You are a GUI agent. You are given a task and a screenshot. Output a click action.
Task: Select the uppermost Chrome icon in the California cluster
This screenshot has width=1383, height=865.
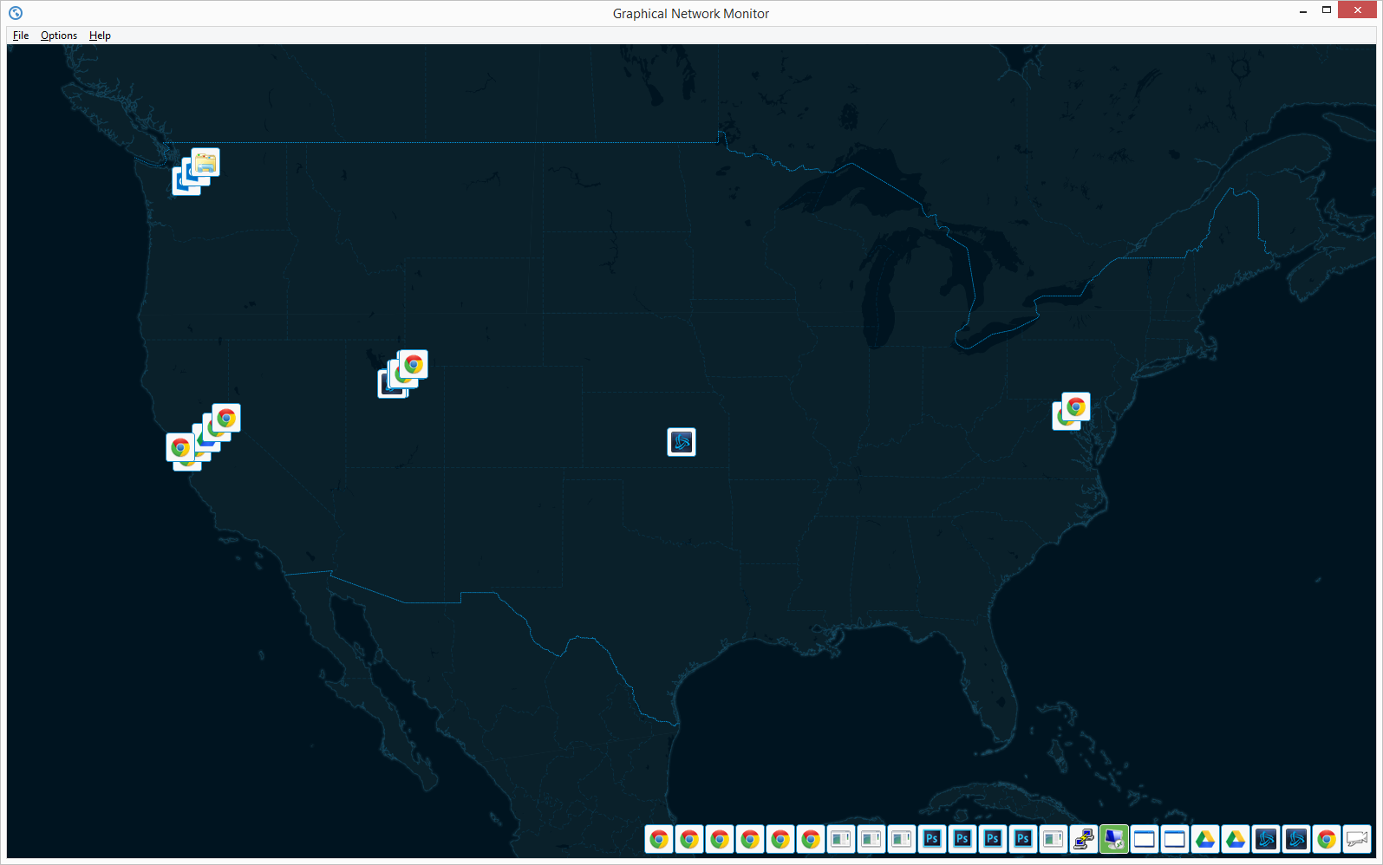[x=226, y=419]
